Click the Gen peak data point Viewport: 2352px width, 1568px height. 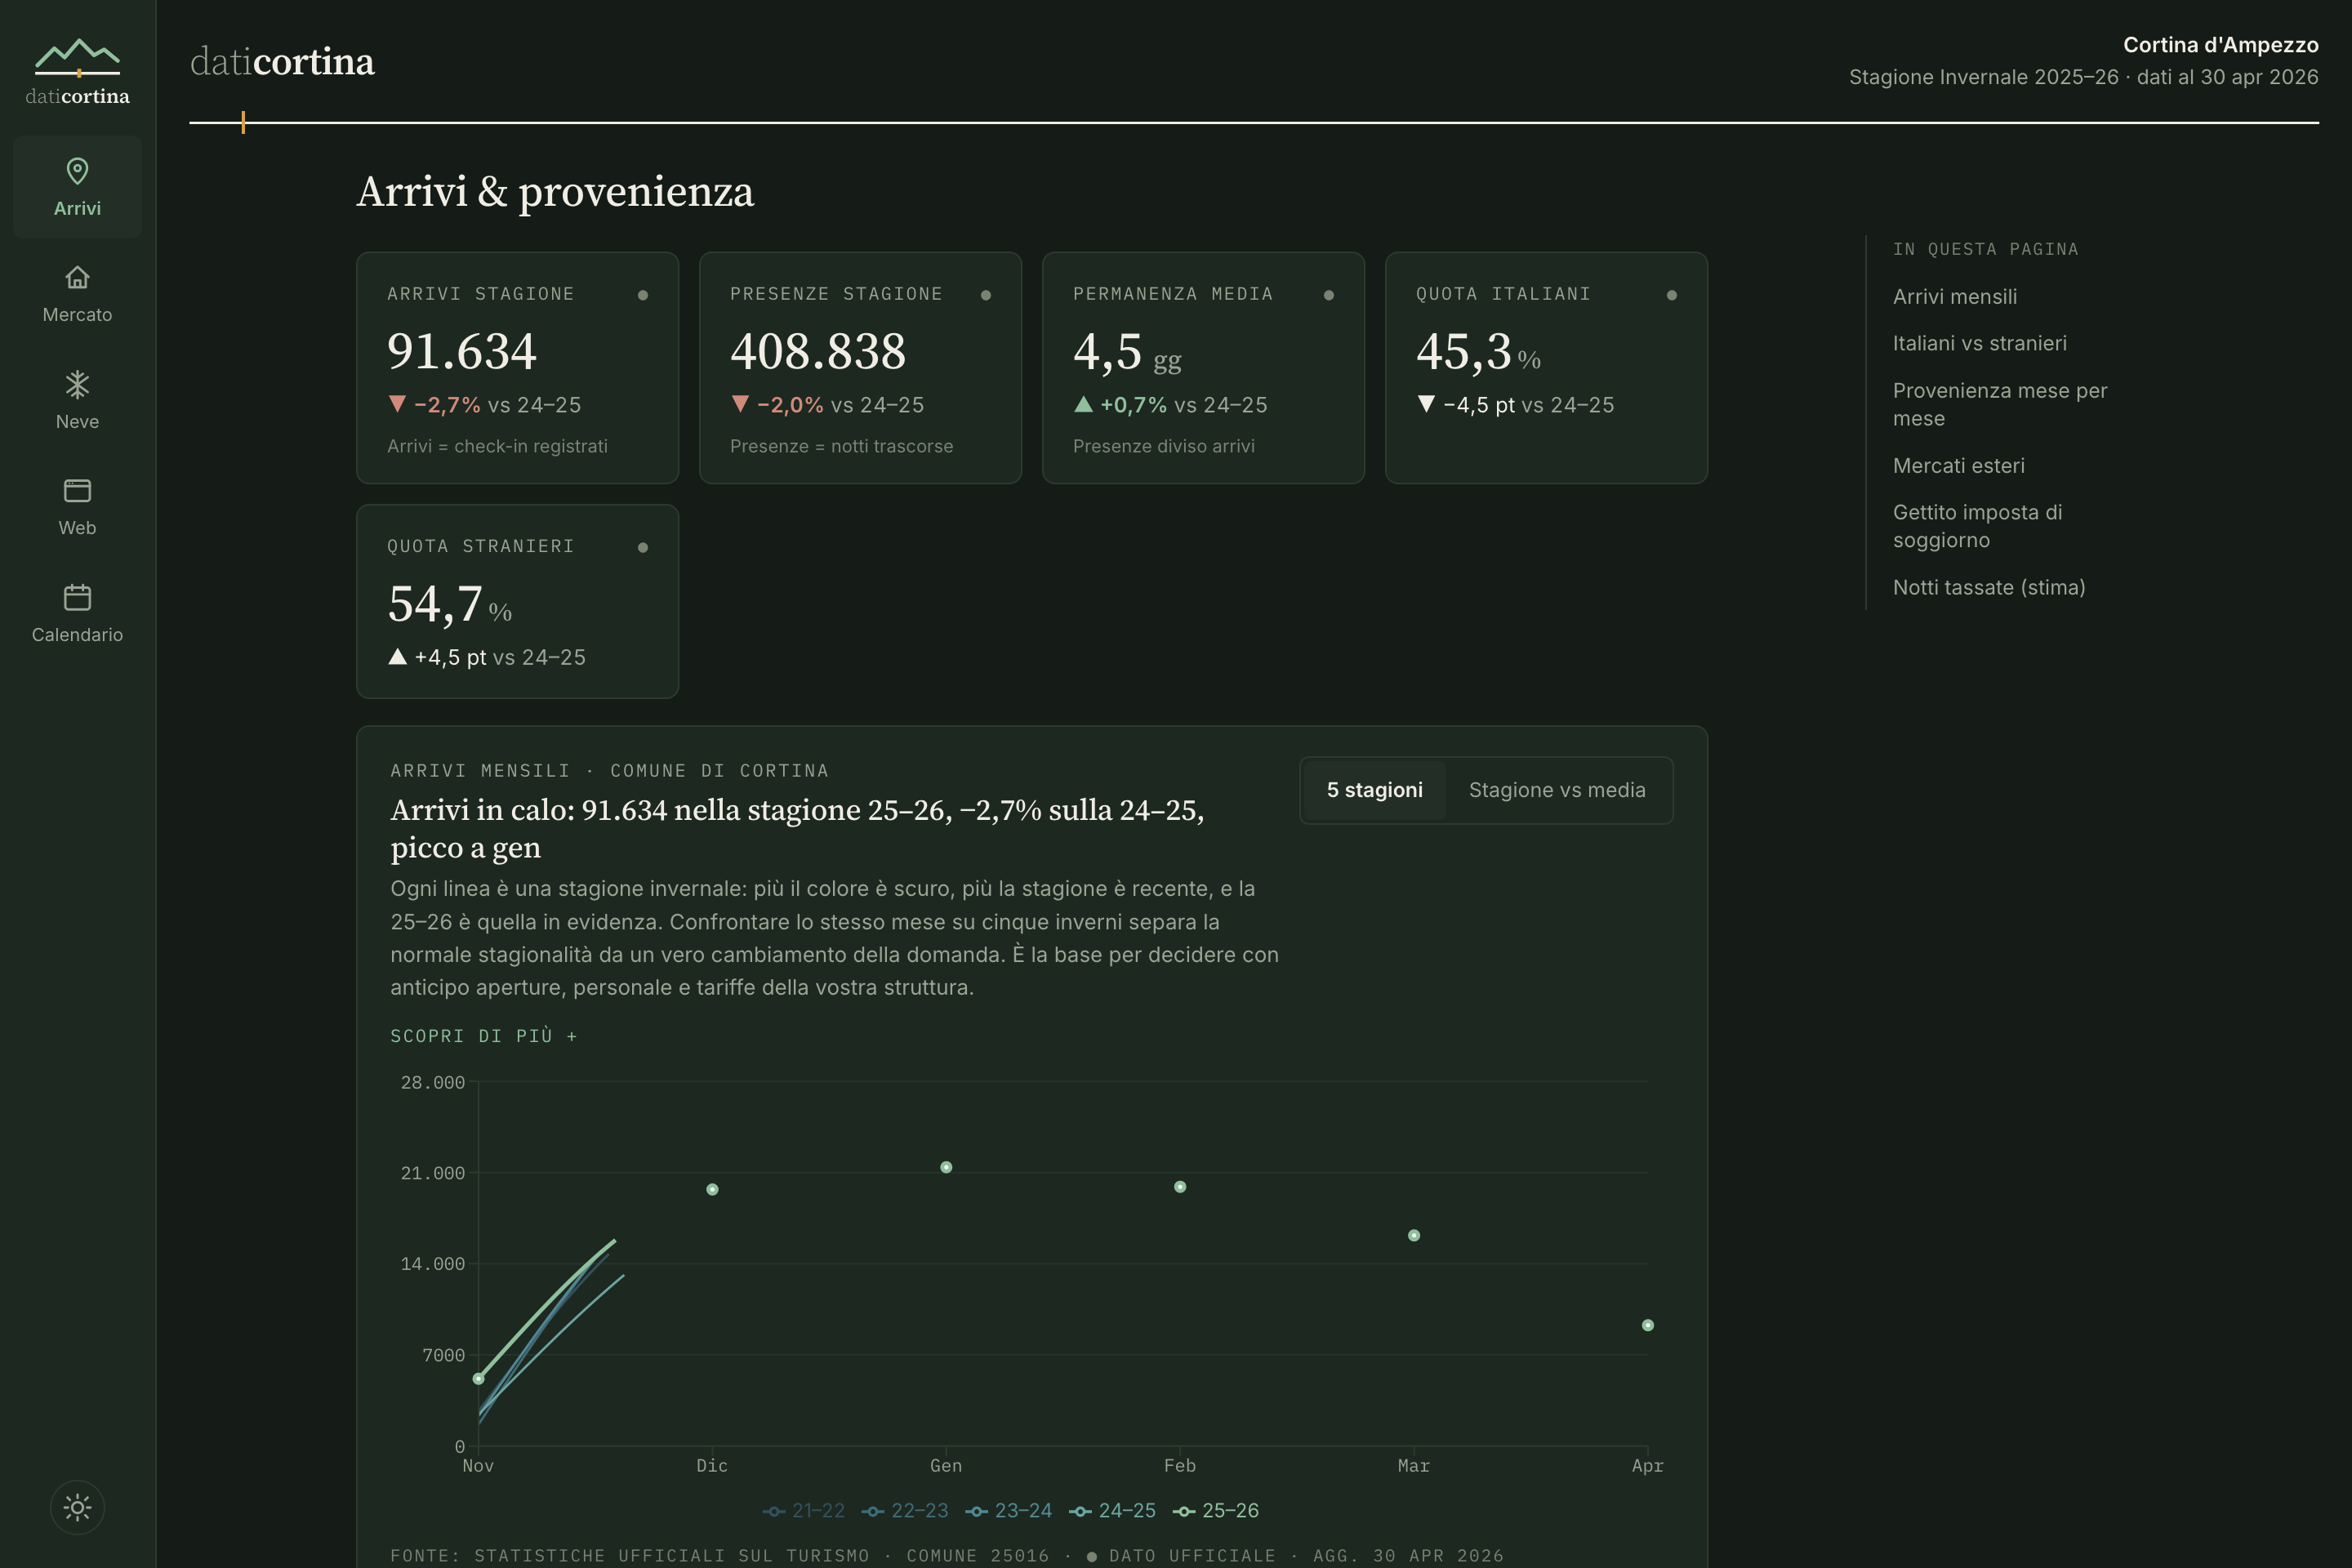pyautogui.click(x=946, y=1167)
